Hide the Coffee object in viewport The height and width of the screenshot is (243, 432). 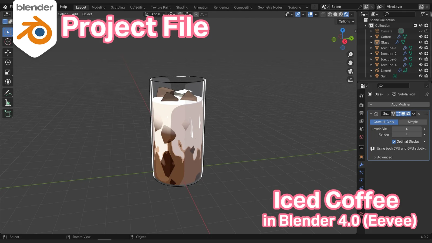[420, 37]
